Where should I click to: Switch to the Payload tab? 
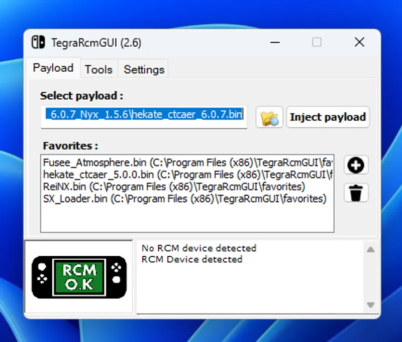point(53,68)
